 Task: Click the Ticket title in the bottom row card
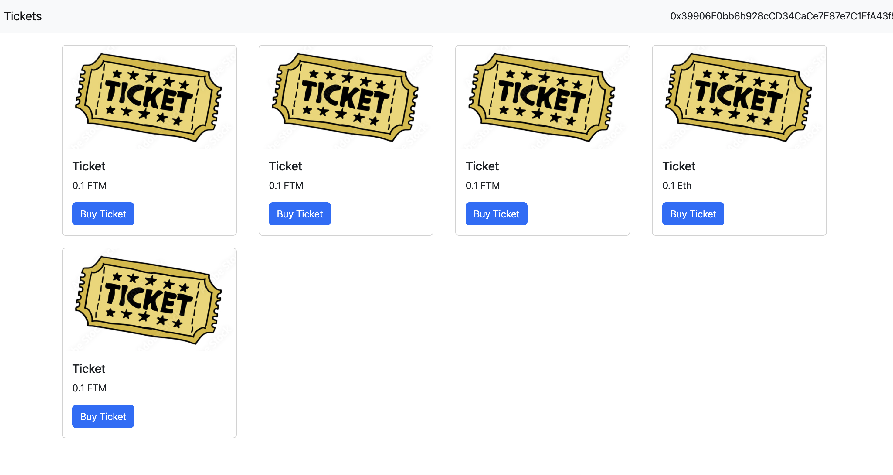[89, 368]
